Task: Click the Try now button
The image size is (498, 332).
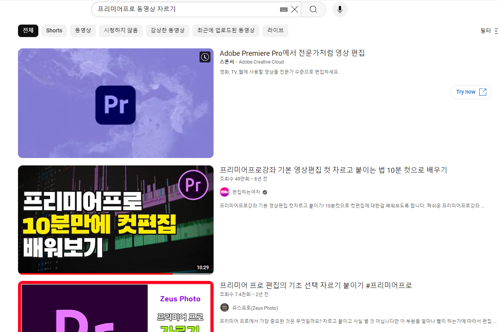Action: [x=471, y=92]
